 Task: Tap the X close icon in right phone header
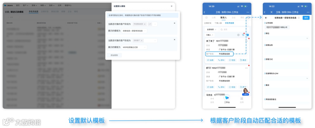(x=272, y=12)
